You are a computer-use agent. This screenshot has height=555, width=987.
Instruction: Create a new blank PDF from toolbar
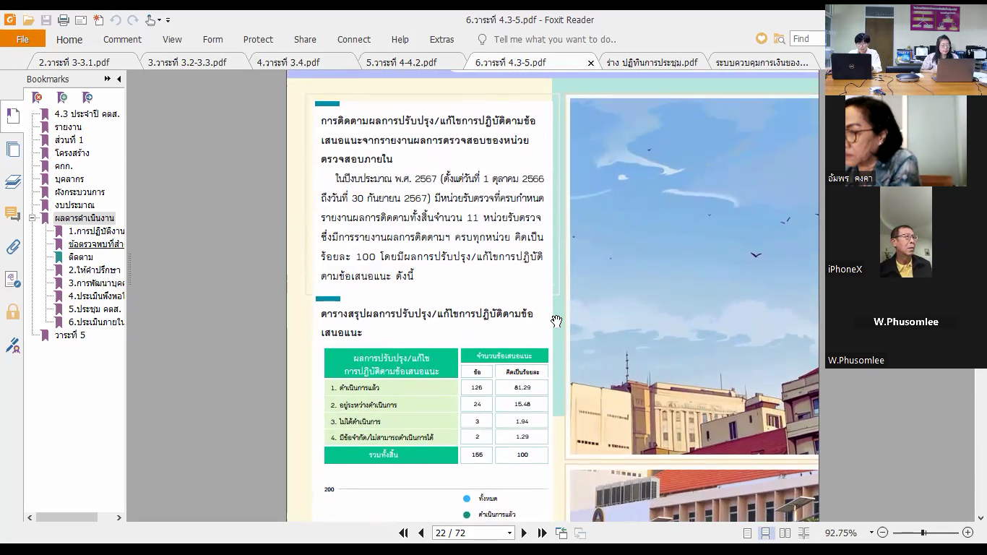click(98, 20)
